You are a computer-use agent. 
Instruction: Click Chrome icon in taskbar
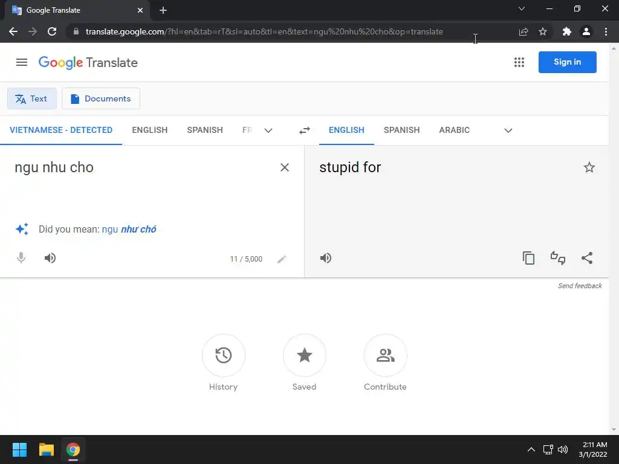coord(73,449)
